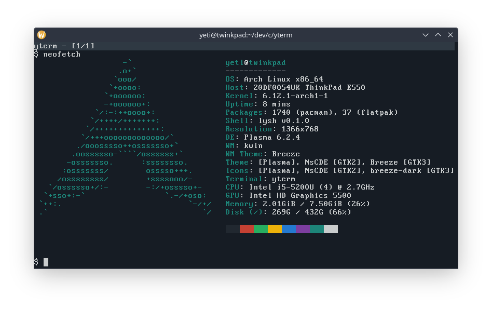
Task: Click the 'WM: kwin' line
Action: [x=244, y=146]
